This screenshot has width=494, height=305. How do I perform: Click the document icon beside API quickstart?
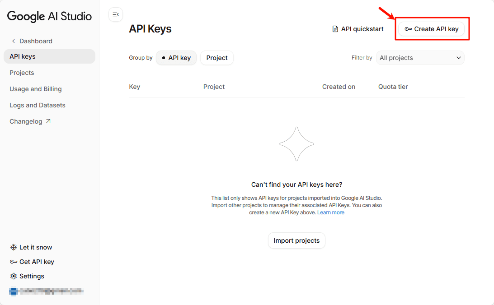tap(335, 28)
